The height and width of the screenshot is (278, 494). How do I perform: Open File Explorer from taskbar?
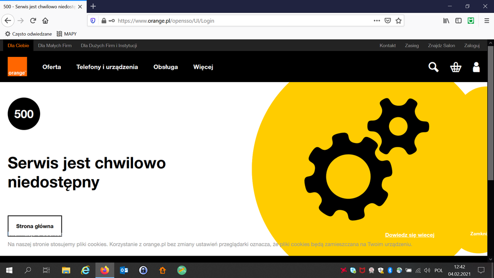pyautogui.click(x=66, y=270)
